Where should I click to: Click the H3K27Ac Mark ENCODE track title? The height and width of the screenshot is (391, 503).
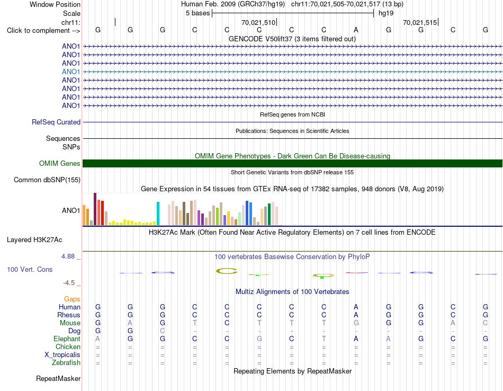[292, 232]
